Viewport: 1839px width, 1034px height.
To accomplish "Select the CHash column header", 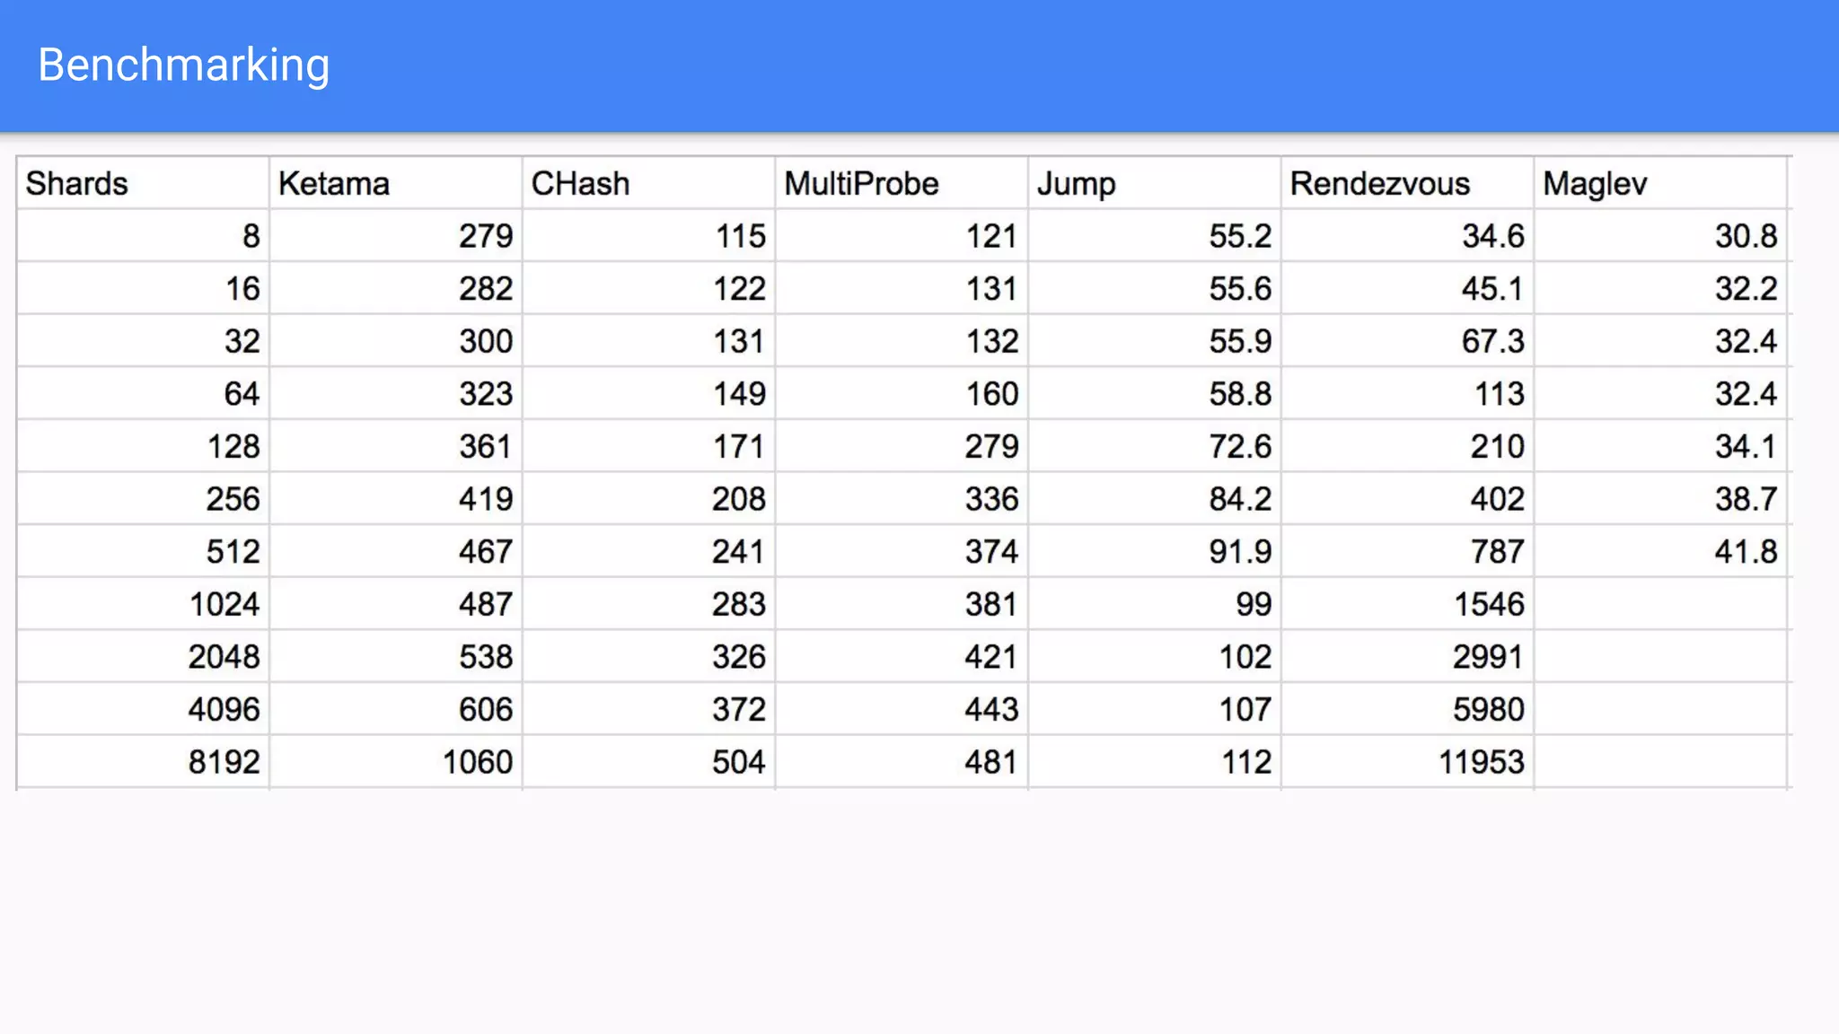I will 649,183.
